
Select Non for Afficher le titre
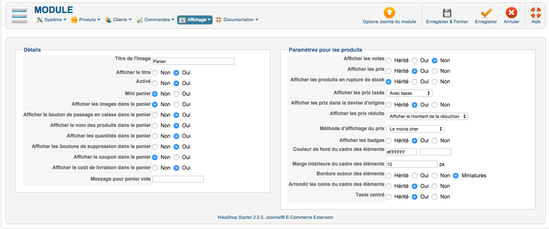point(155,73)
